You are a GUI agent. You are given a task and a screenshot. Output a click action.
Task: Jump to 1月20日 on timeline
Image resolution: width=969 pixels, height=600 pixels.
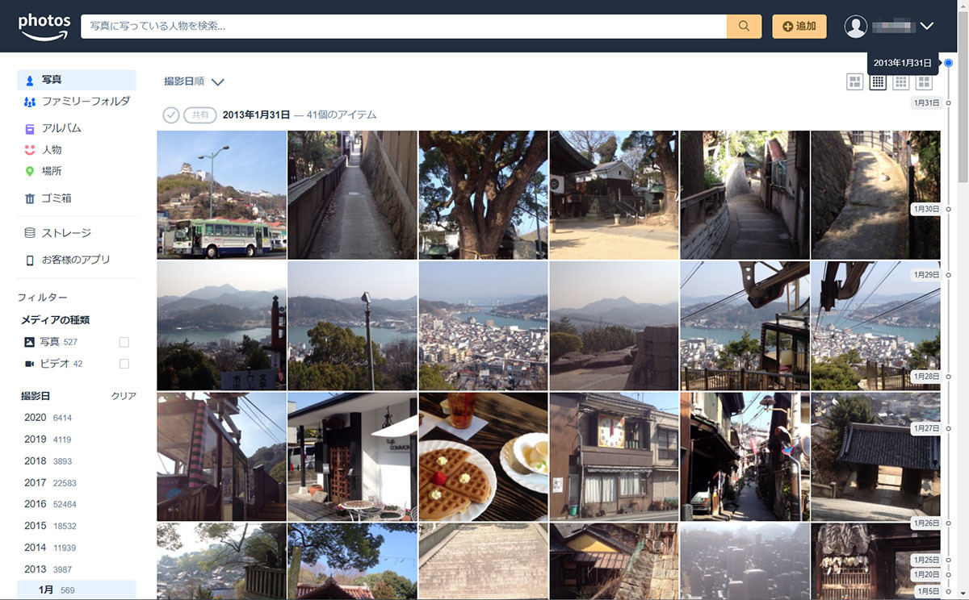tap(926, 575)
